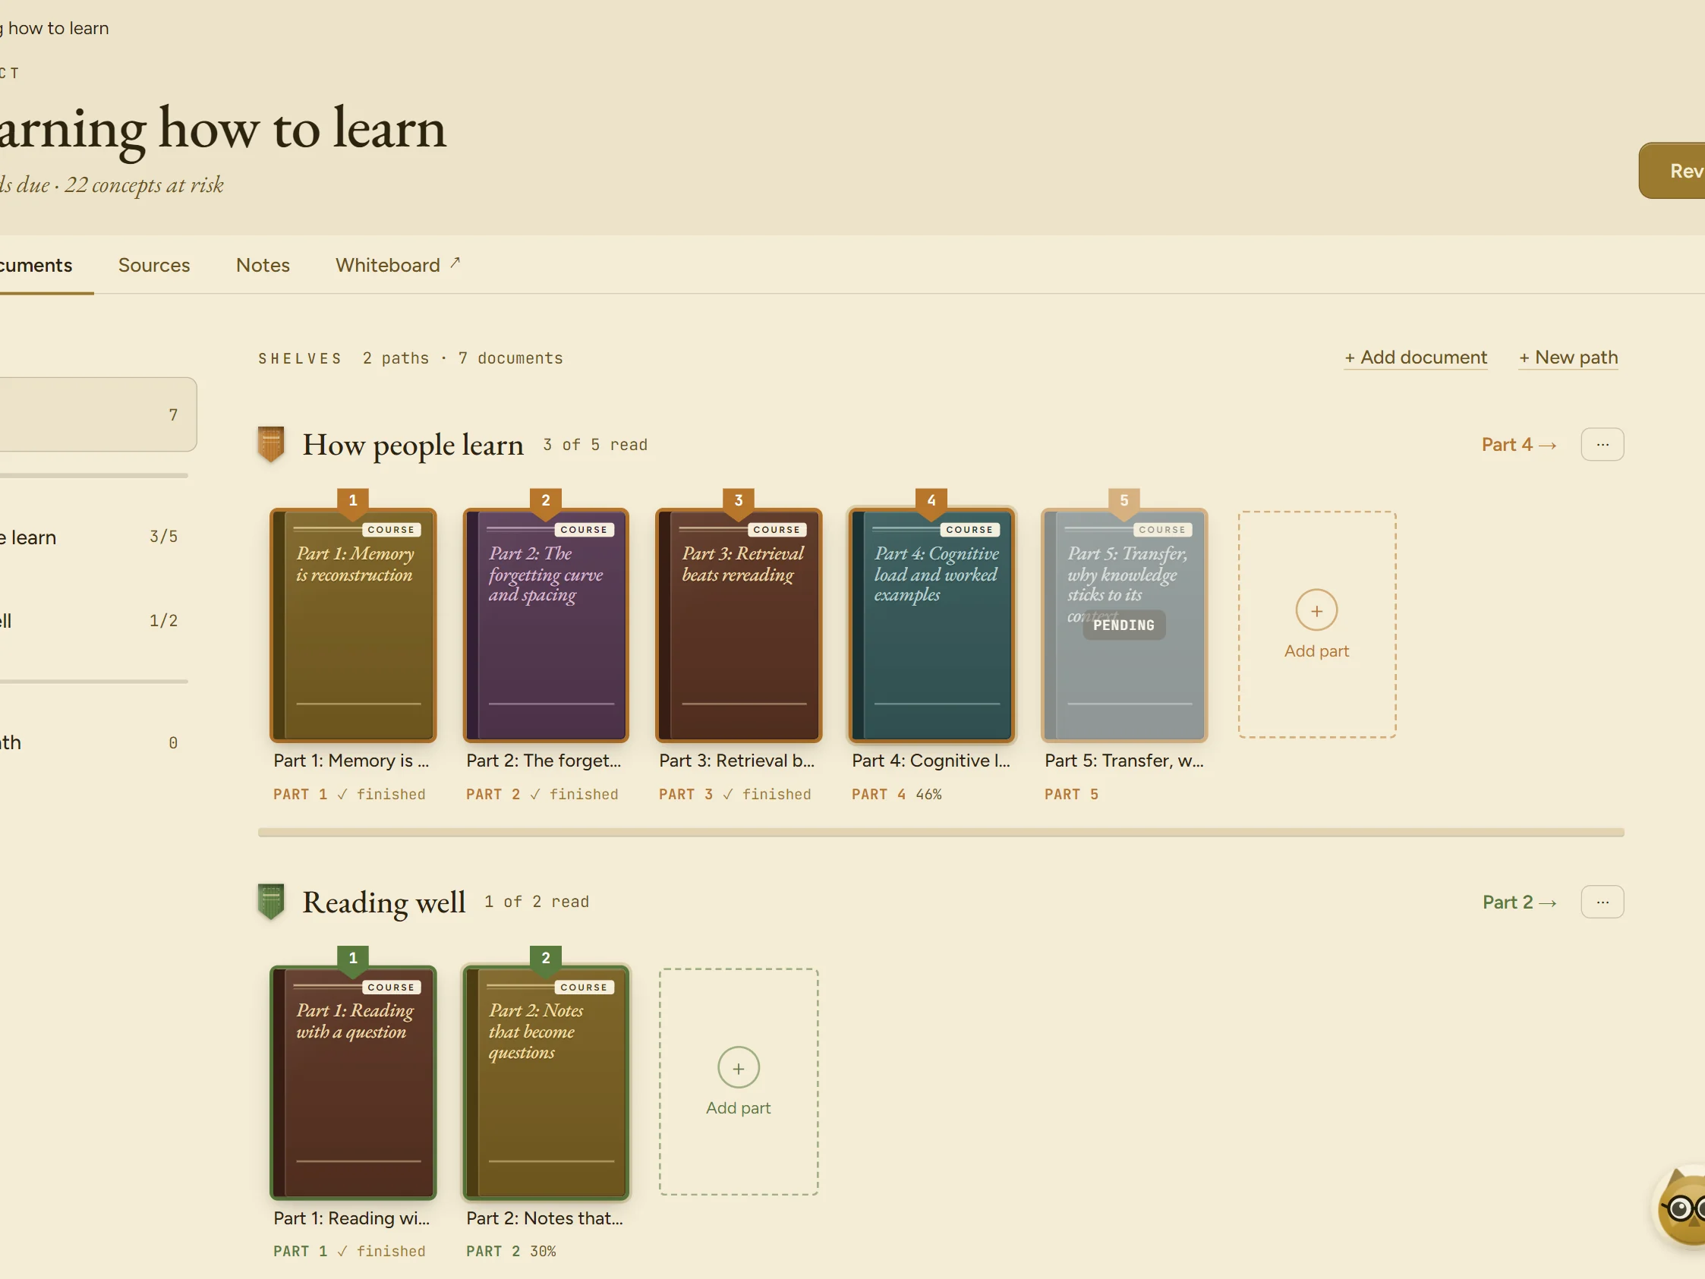Open the Part 1: Reading with a question book
The image size is (1705, 1279).
(353, 1082)
